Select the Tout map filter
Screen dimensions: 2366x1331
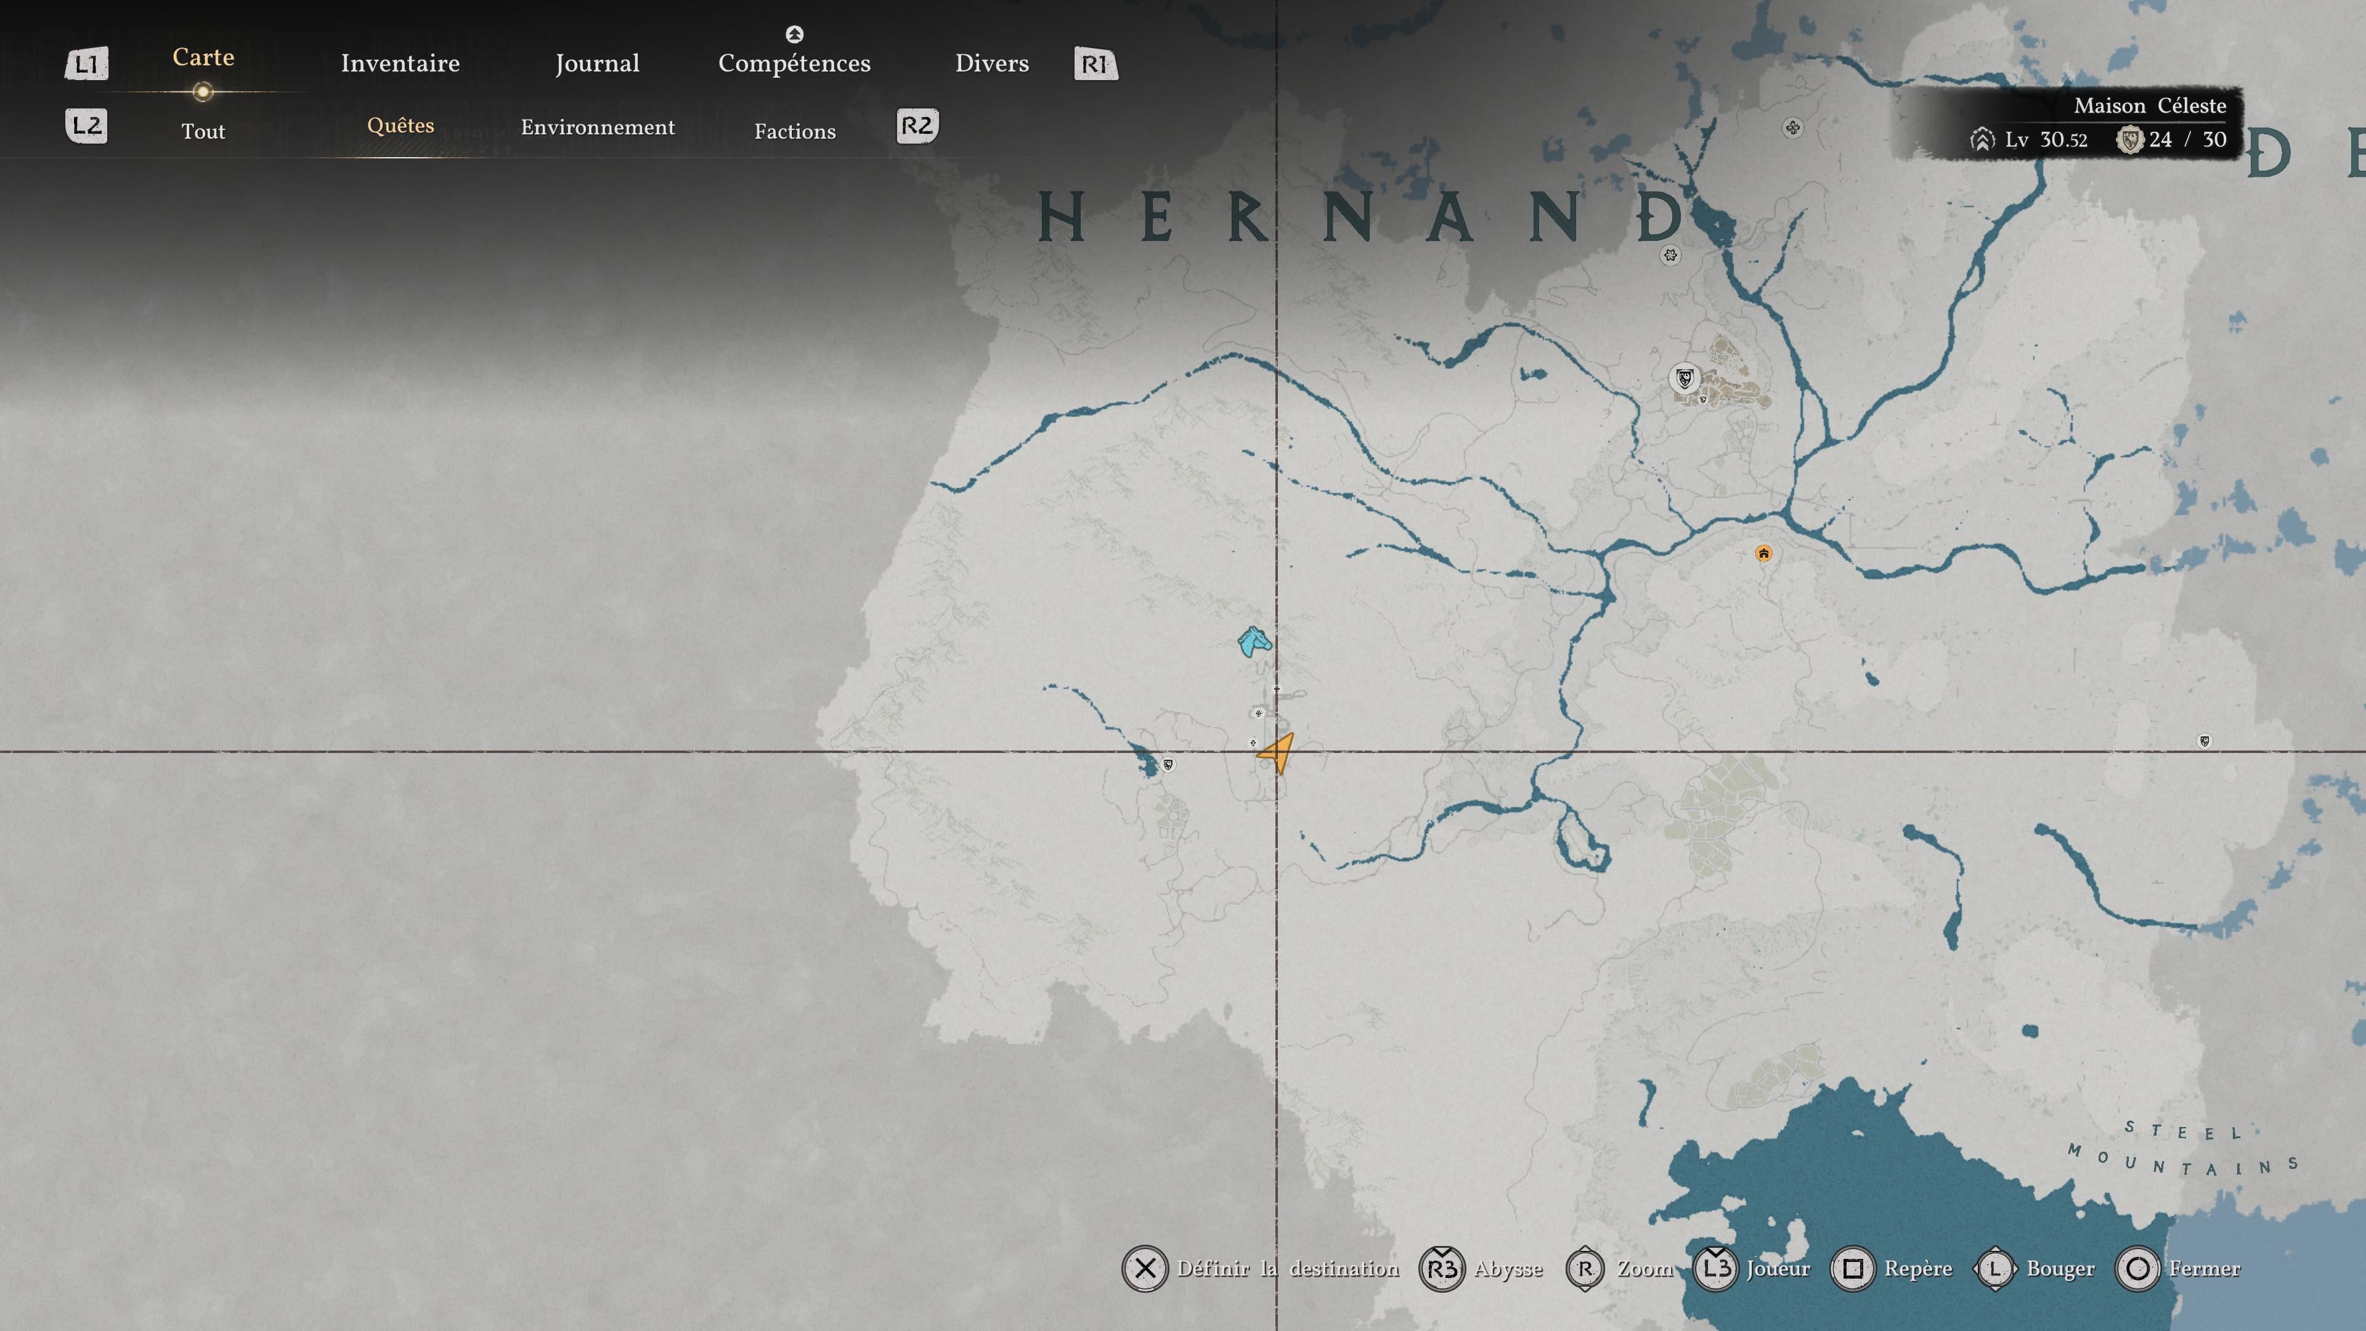click(203, 131)
